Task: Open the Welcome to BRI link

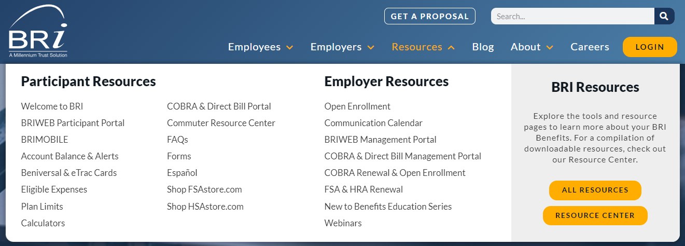Action: tap(52, 106)
